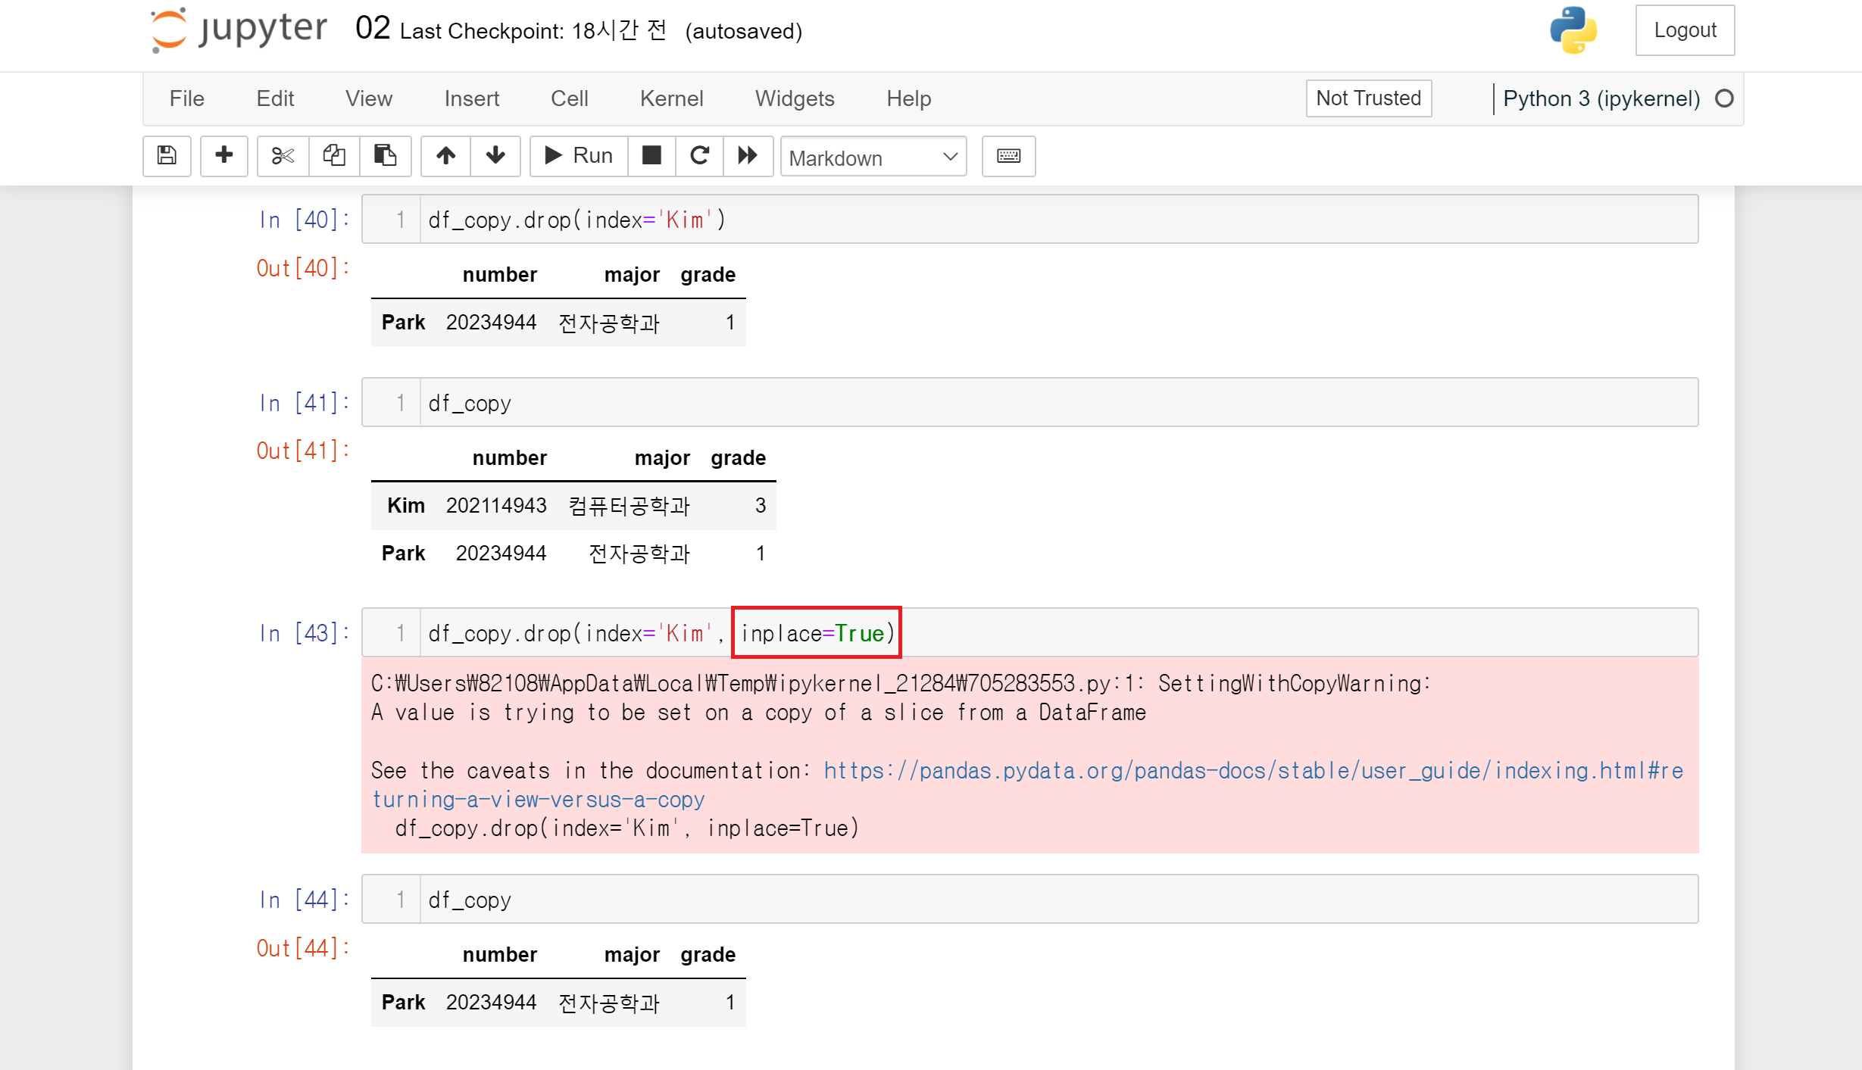The width and height of the screenshot is (1862, 1070).
Task: Open the pandas documentation link in the warning
Action: click(1252, 771)
